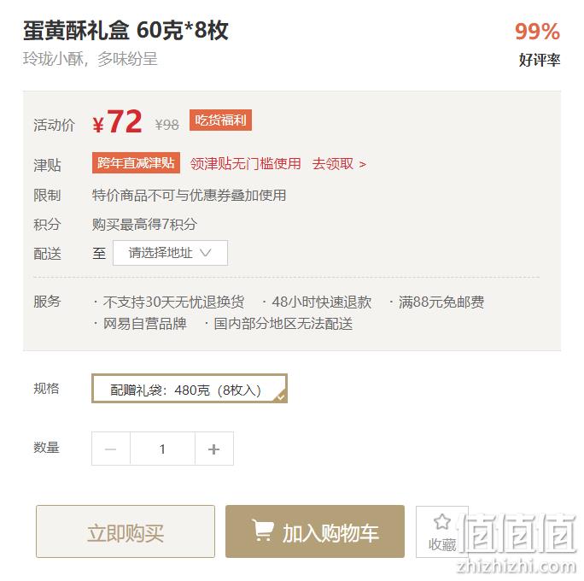Image resolution: width=584 pixels, height=581 pixels.
Task: Click the arrow after 去领取
Action: point(362,164)
